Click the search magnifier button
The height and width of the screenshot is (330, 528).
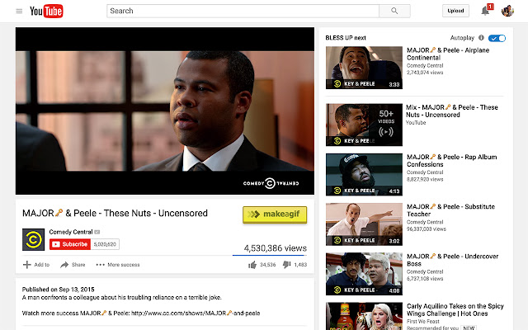[394, 11]
